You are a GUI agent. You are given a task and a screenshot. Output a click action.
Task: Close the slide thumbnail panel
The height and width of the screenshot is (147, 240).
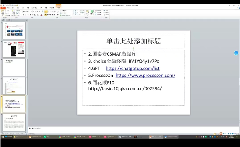point(26,20)
